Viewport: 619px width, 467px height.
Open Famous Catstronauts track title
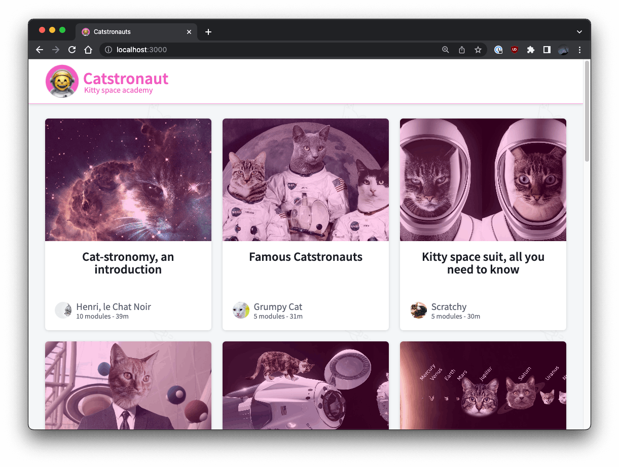point(306,257)
